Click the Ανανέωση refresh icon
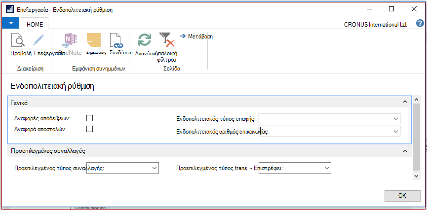The image size is (427, 210). 144,40
